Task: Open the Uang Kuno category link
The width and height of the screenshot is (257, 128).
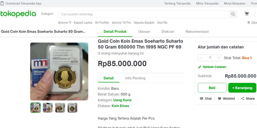Action: point(122,100)
